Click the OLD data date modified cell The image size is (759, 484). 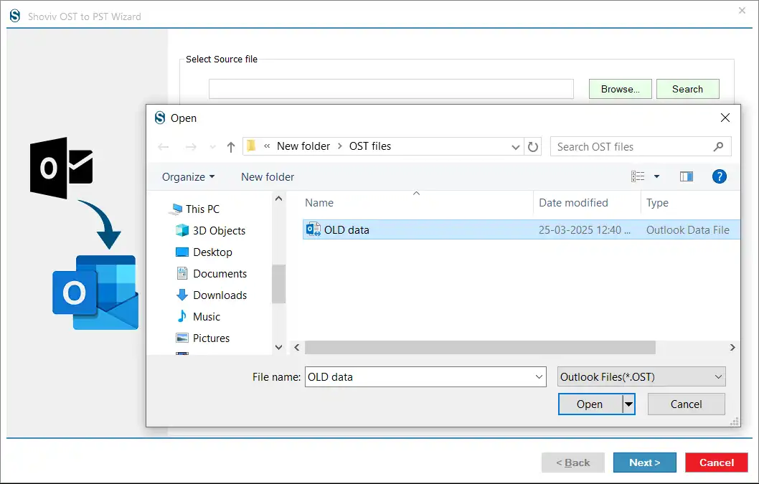[x=585, y=230]
